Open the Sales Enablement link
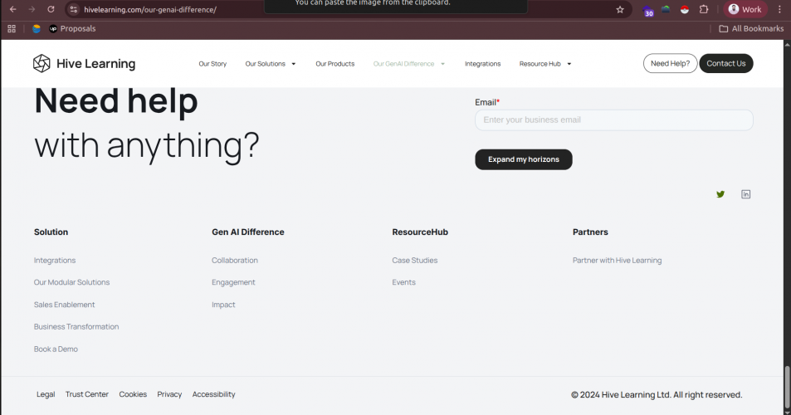Image resolution: width=791 pixels, height=415 pixels. coord(64,305)
